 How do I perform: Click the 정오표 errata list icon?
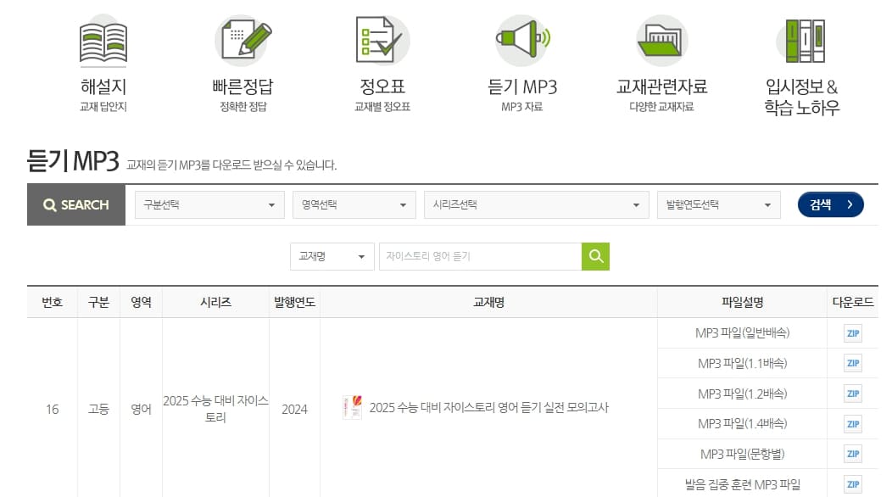click(x=382, y=40)
